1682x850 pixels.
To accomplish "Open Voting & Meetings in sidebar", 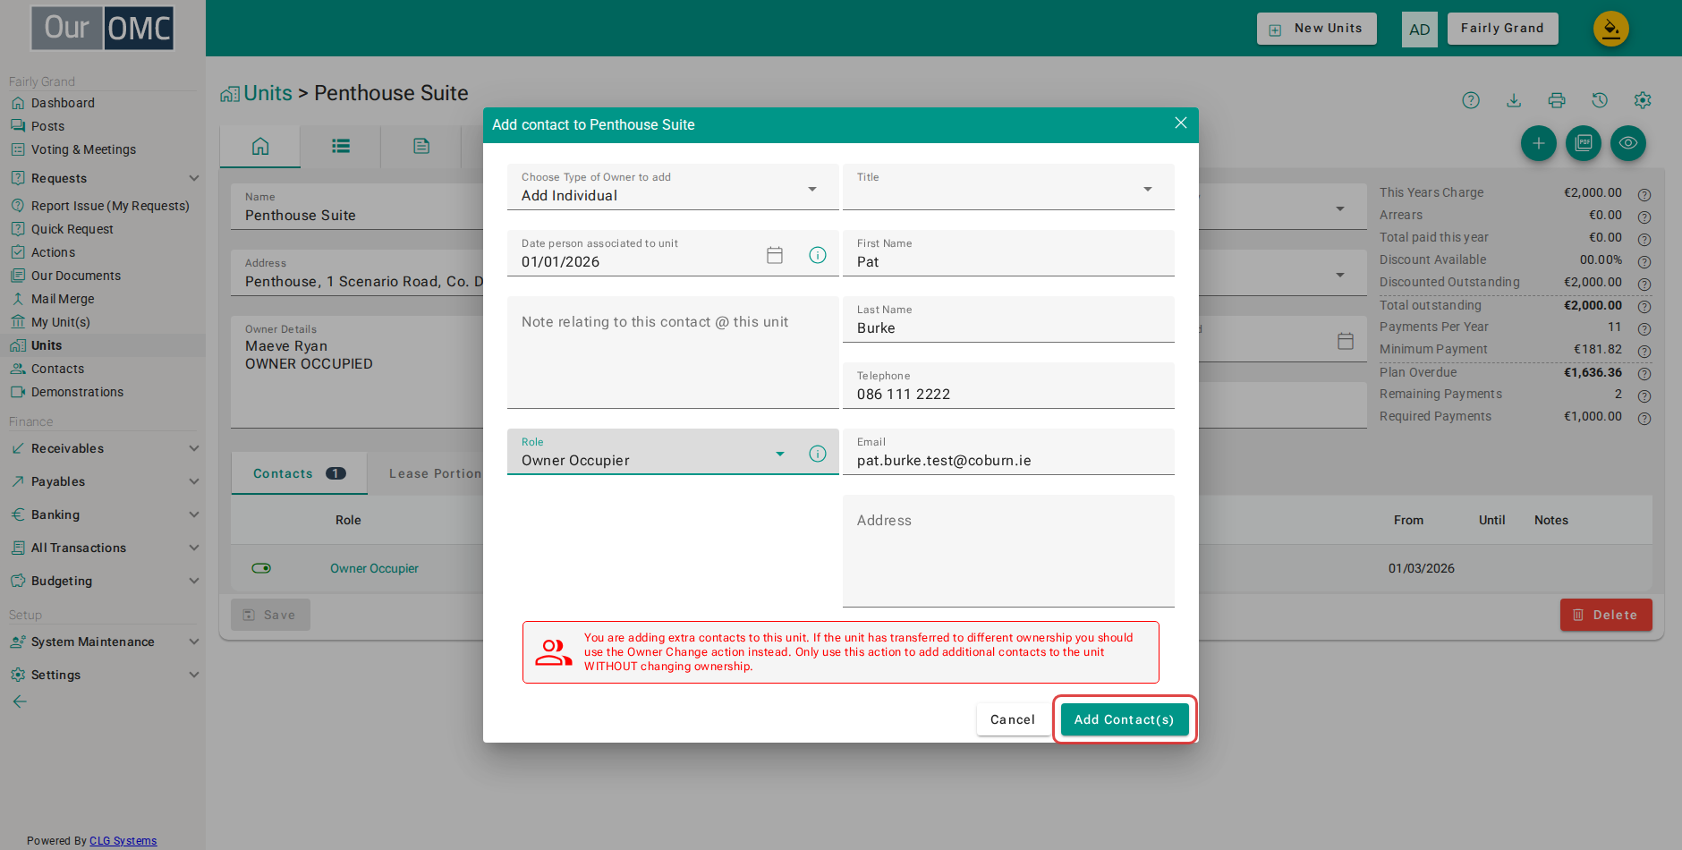I will click(83, 149).
